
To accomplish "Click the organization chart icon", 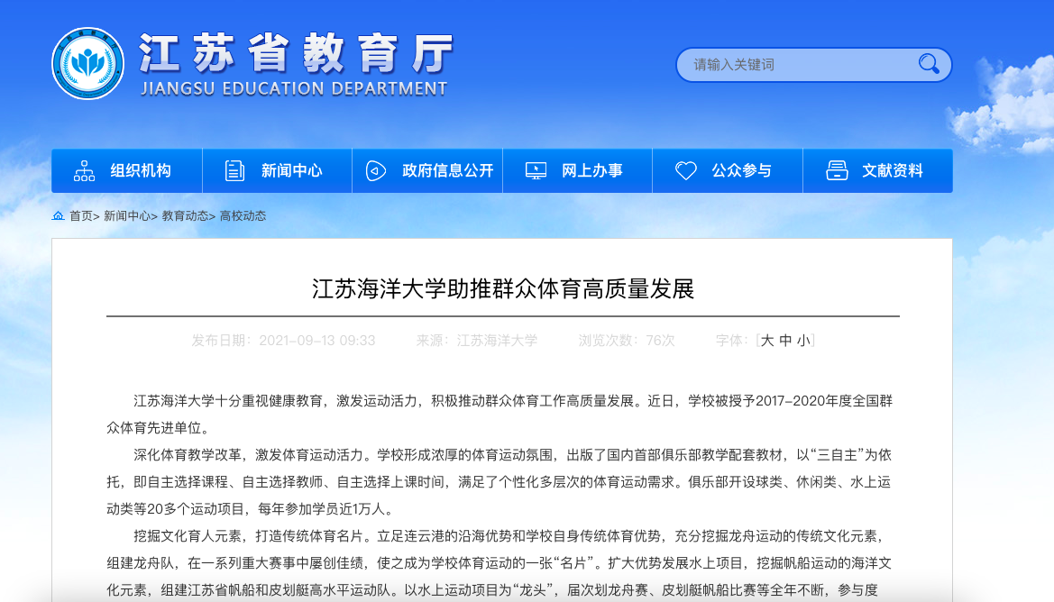I will (x=84, y=170).
